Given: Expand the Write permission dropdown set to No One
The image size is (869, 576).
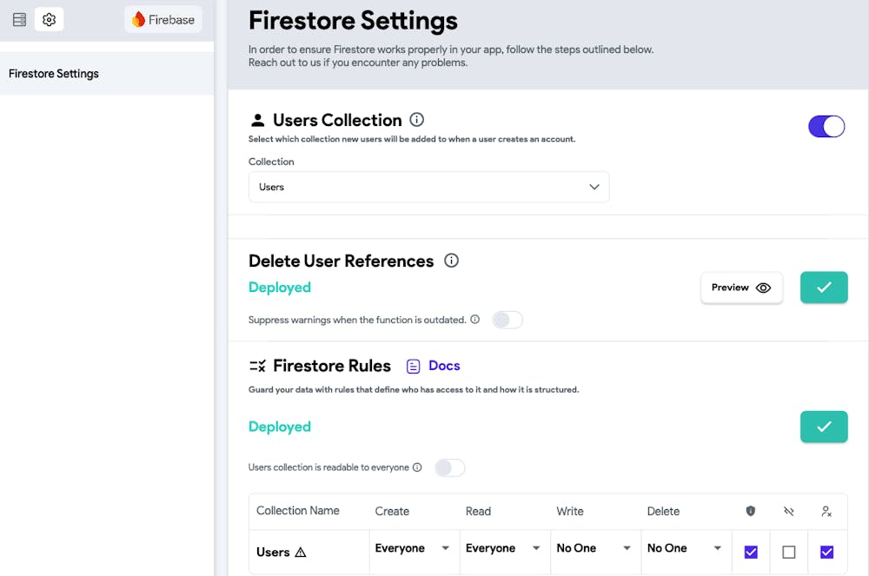Looking at the screenshot, I should (x=594, y=548).
